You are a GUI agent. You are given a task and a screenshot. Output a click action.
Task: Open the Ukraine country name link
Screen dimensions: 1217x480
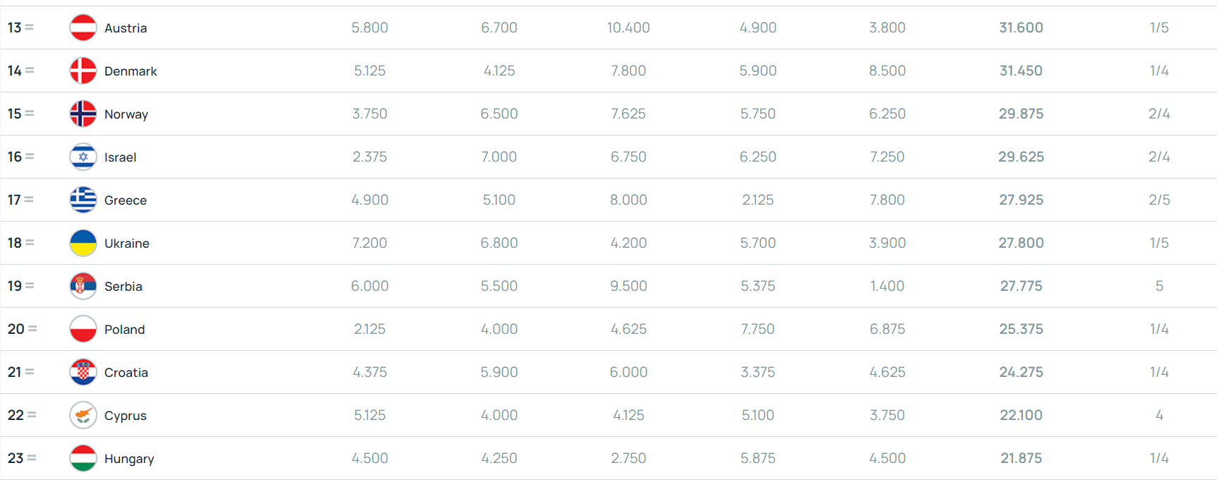tap(127, 244)
